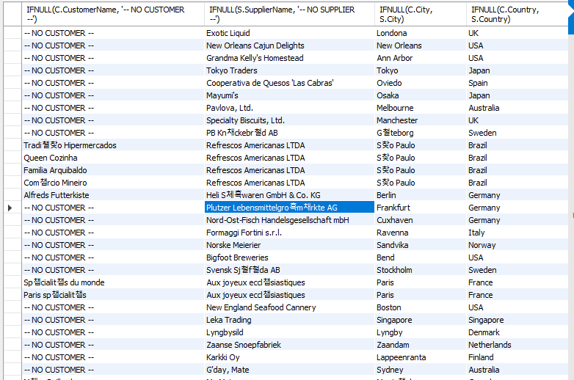
Task: Select the Lyngbysild supplier cell
Action: click(289, 332)
